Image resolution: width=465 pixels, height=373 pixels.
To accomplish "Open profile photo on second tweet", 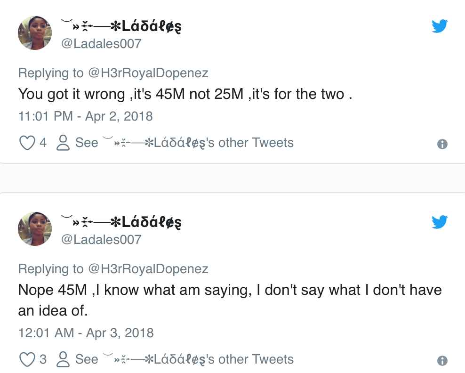I will click(x=35, y=228).
